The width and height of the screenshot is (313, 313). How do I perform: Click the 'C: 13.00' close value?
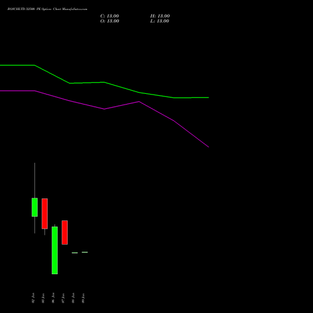[x=110, y=16]
